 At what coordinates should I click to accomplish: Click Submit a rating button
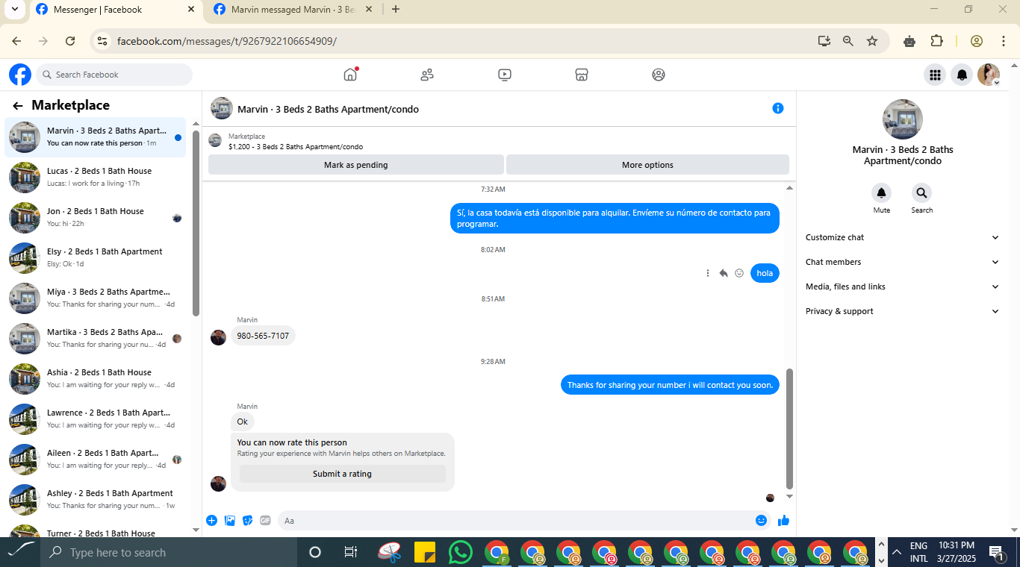[x=342, y=474]
